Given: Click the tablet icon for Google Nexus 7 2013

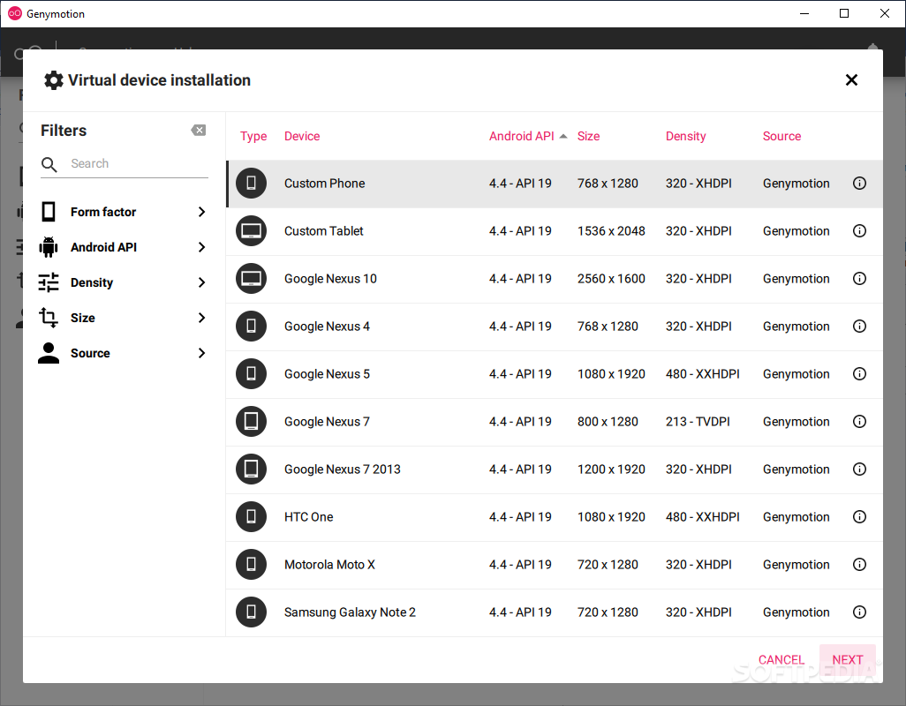Looking at the screenshot, I should (251, 469).
